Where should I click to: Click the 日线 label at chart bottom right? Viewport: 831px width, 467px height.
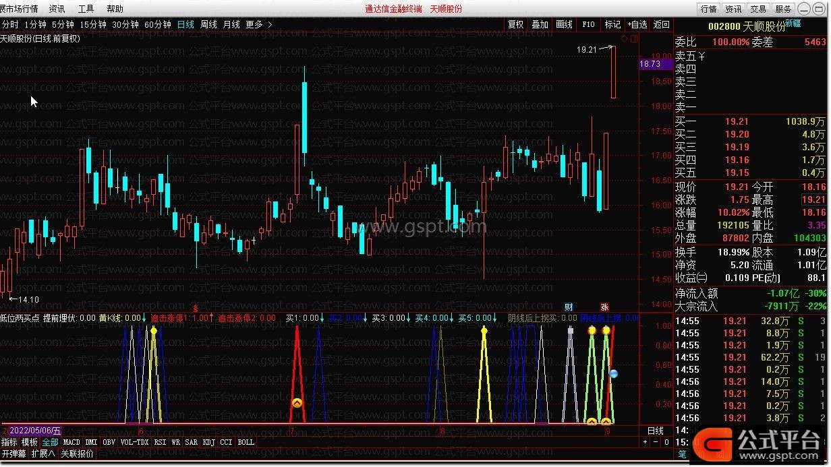(x=656, y=430)
